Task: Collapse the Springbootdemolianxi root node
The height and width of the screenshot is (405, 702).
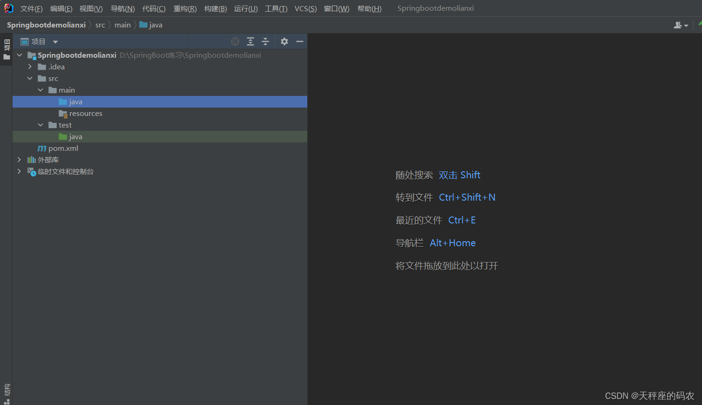Action: click(20, 55)
